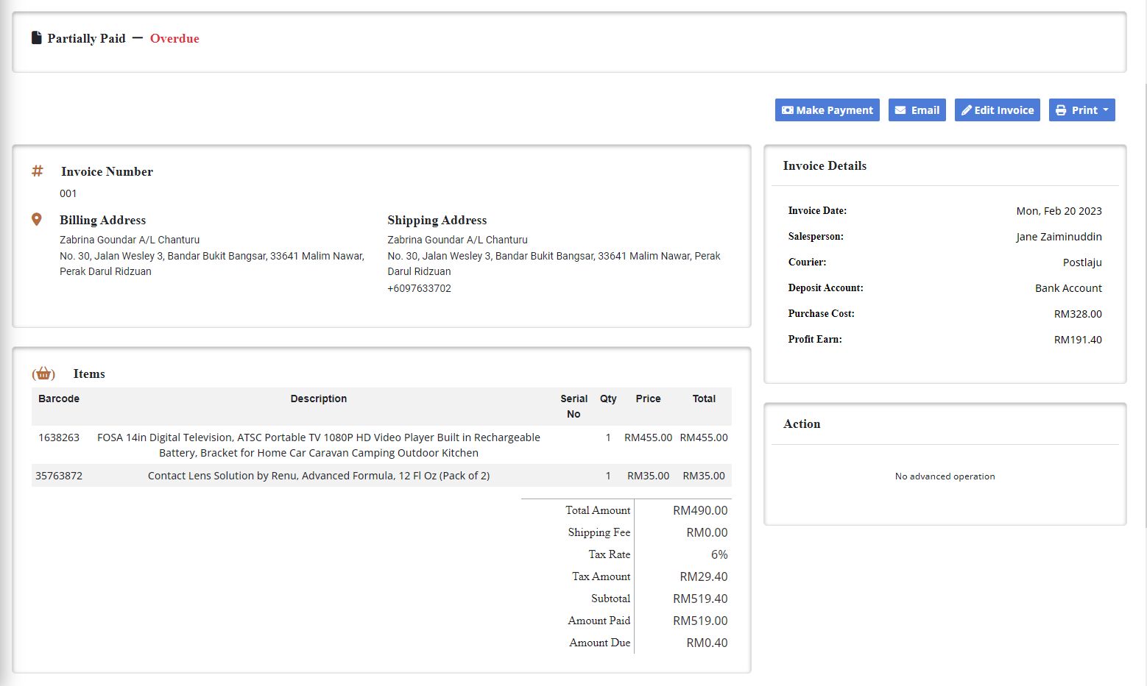
Task: Click the Invoice Number heading
Action: (x=107, y=171)
